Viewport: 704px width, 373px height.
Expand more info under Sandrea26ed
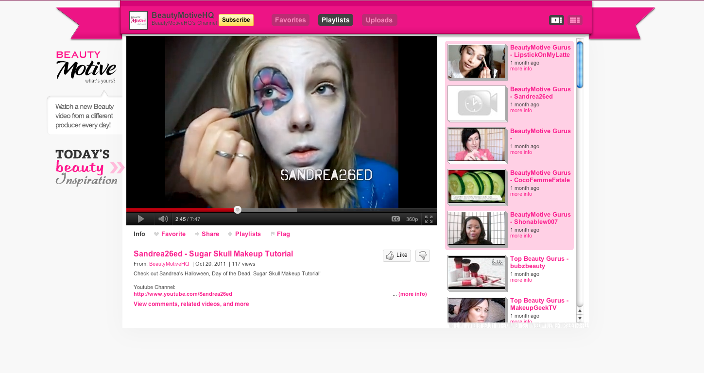pos(521,111)
